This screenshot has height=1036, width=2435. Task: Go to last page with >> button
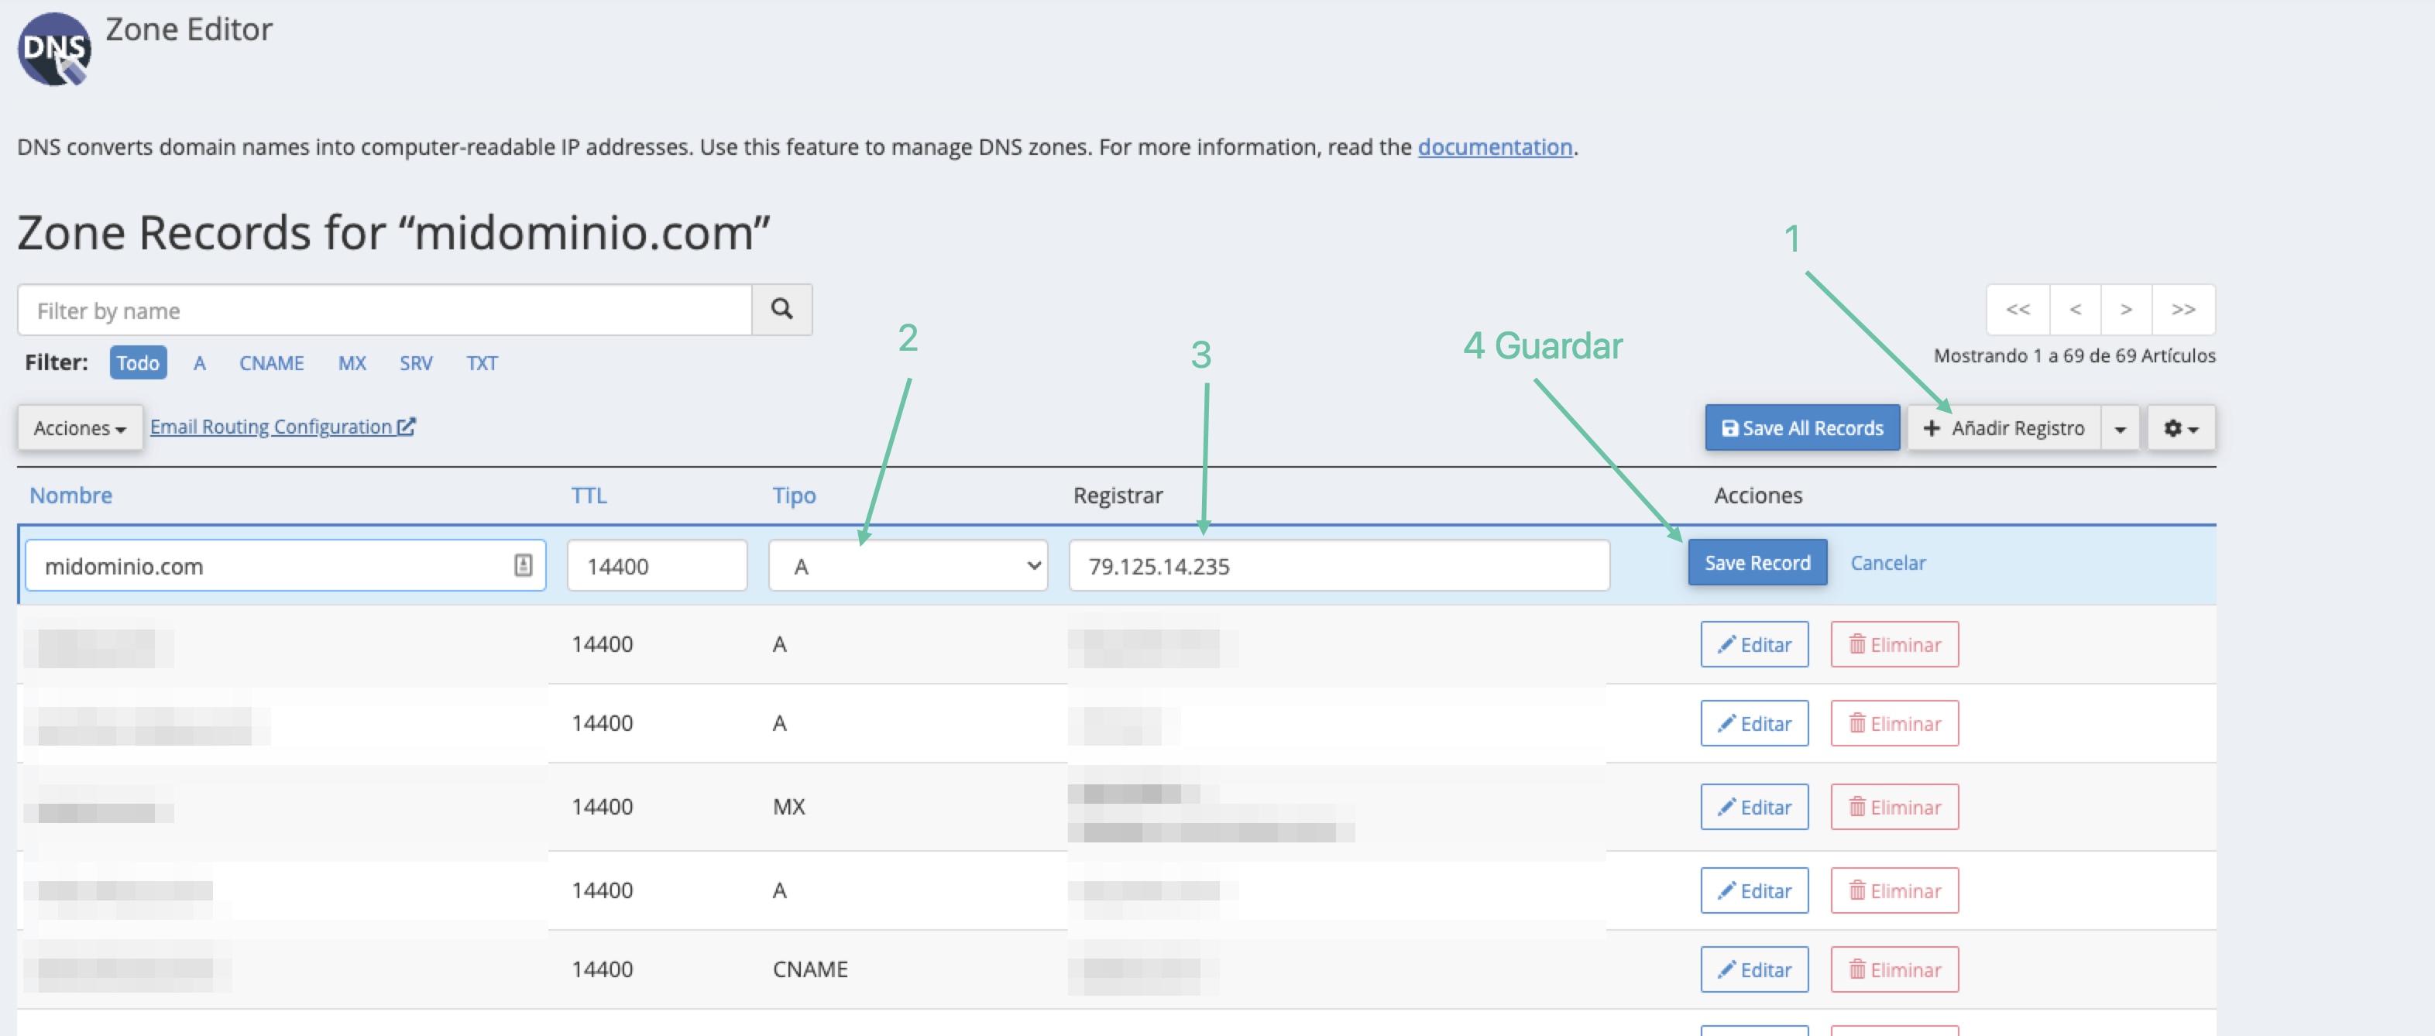click(x=2183, y=309)
